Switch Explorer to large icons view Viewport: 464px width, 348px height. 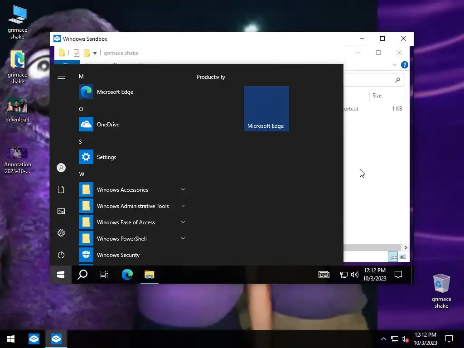point(403,256)
